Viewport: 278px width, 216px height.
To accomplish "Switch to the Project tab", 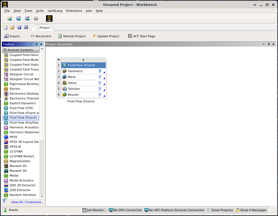I will (42, 28).
